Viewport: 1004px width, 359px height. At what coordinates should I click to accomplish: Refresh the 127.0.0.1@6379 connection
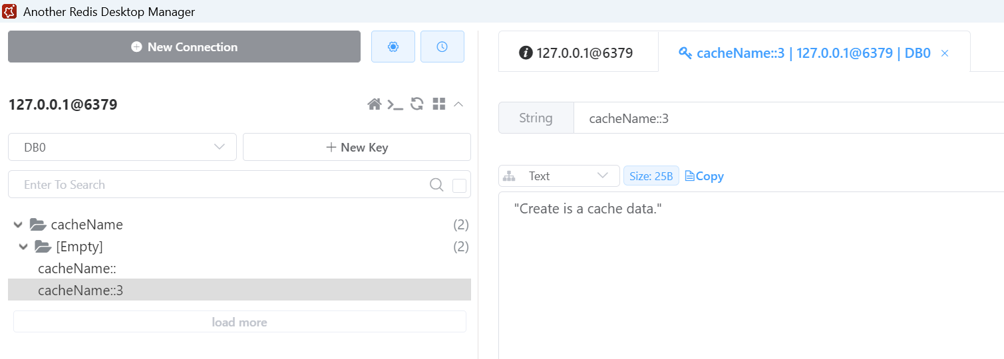coord(417,104)
